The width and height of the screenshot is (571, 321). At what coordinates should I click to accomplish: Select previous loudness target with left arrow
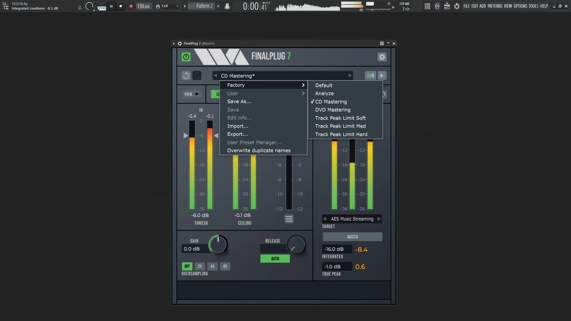pyautogui.click(x=325, y=219)
